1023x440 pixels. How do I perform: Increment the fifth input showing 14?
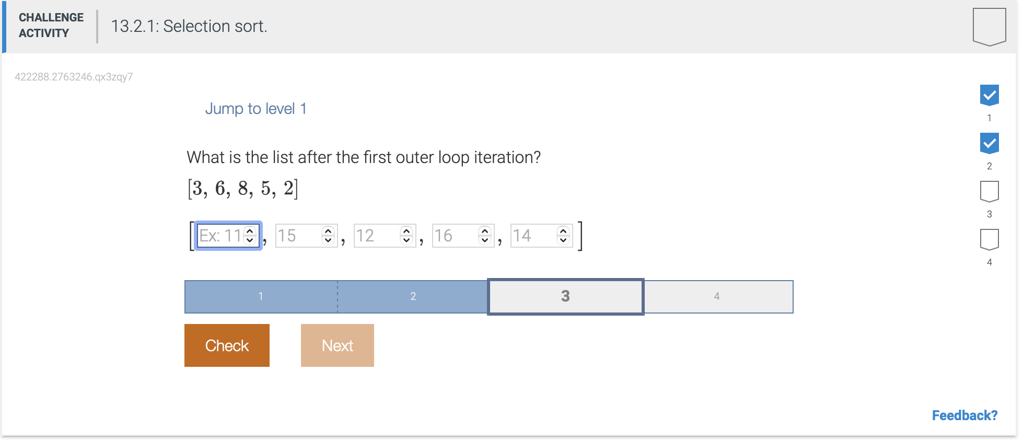(563, 231)
